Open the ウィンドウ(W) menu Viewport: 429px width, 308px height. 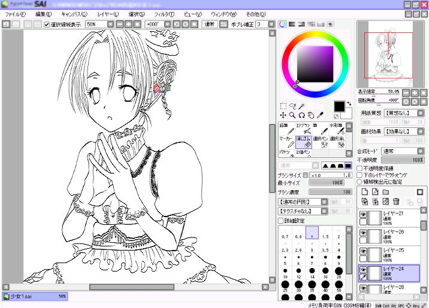(x=223, y=14)
